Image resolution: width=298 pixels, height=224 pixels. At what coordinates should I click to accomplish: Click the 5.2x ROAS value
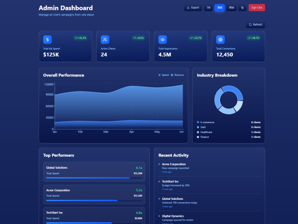point(139,190)
